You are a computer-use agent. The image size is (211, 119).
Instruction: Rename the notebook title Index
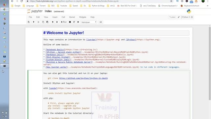click(48, 11)
